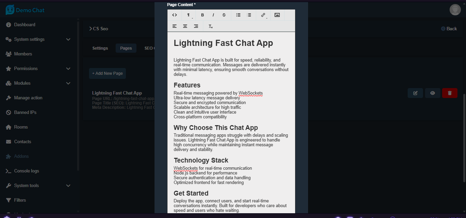The height and width of the screenshot is (218, 466).
Task: Go back using the Back link
Action: 449,29
